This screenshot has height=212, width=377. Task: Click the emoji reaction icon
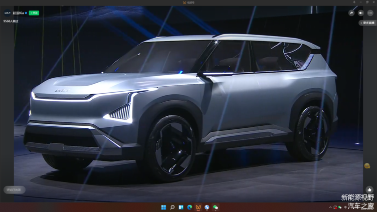point(367,165)
